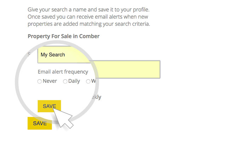237x141 pixels.
Task: Click the Property For Sale in Comber heading
Action: click(63, 36)
